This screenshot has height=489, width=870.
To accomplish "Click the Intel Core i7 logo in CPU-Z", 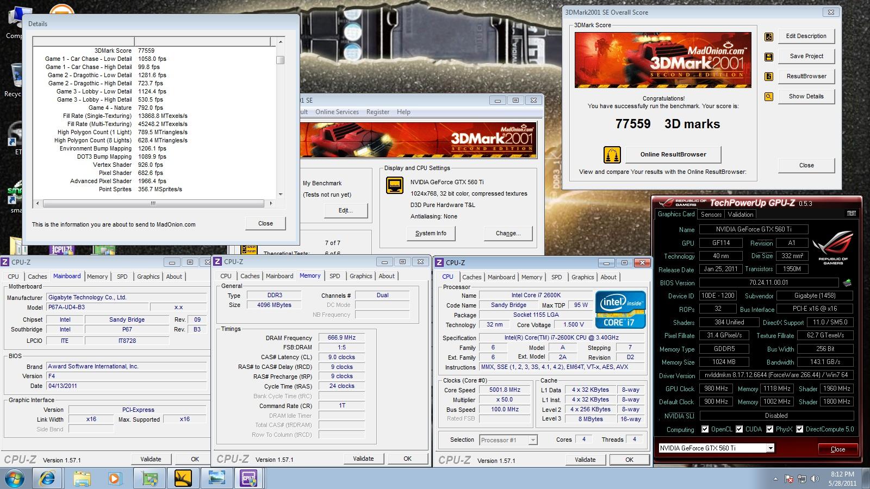I will [x=620, y=310].
